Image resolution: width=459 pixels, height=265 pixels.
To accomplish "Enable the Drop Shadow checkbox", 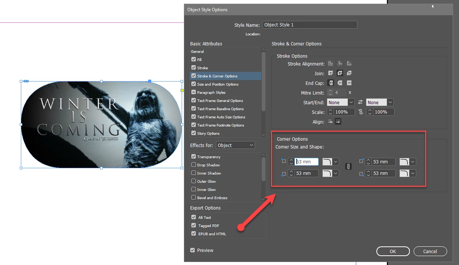I will pyautogui.click(x=194, y=165).
